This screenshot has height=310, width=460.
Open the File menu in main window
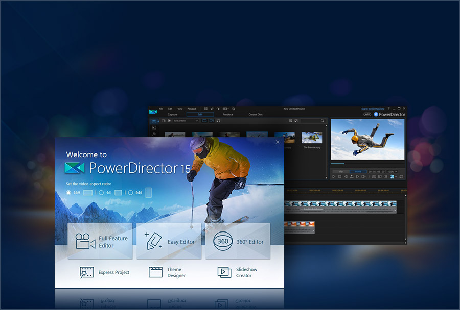[x=161, y=109]
